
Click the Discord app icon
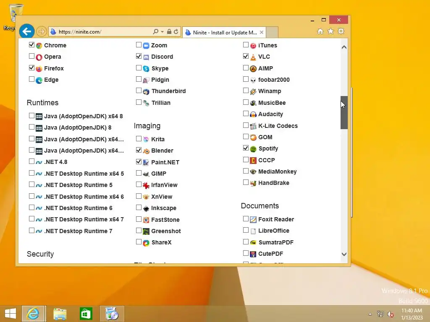146,57
